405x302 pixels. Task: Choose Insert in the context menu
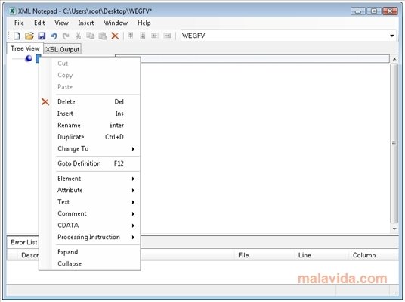click(x=89, y=114)
